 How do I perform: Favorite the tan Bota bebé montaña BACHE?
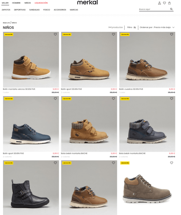point(113,98)
